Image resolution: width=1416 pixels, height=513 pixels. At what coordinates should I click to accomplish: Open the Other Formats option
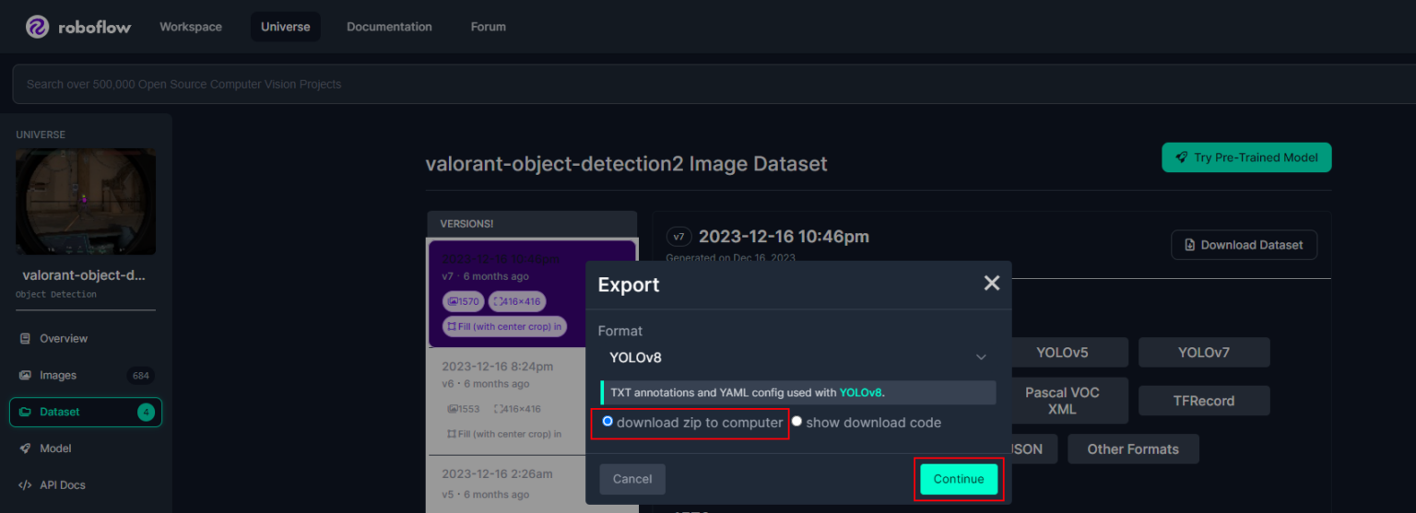coord(1132,449)
